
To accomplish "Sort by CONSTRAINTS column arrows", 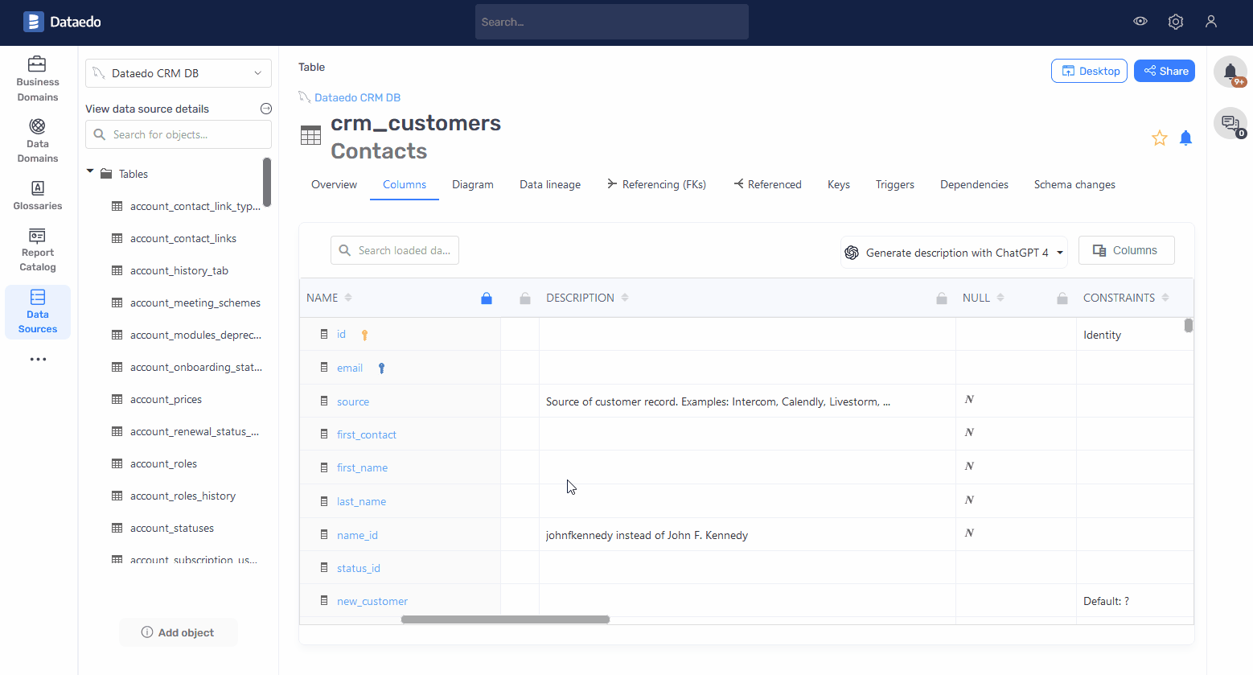I will [x=1165, y=298].
